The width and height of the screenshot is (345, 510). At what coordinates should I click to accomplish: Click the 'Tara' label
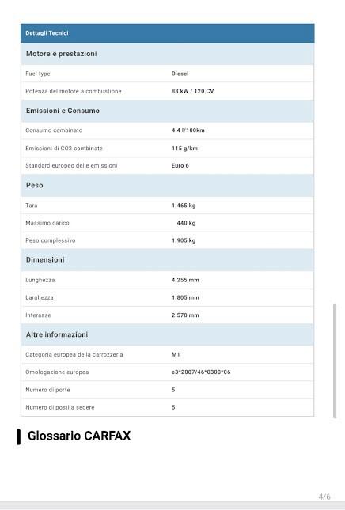pos(31,206)
